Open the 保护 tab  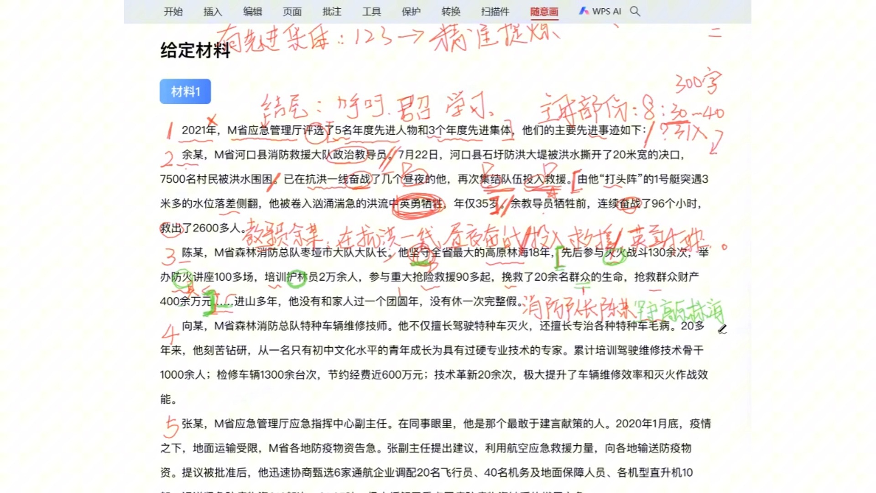(x=411, y=11)
